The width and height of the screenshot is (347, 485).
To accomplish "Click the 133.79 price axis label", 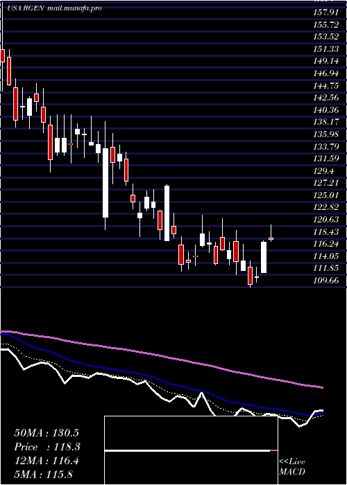I will pyautogui.click(x=326, y=146).
